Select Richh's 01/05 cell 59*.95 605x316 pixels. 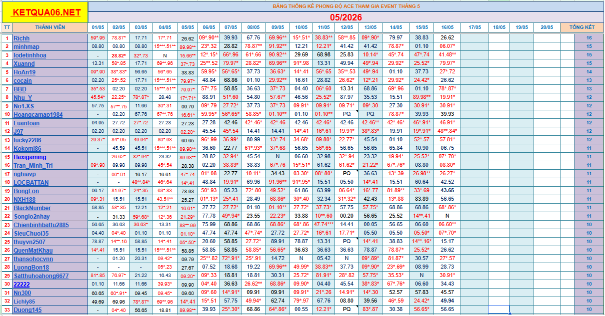coord(98,38)
